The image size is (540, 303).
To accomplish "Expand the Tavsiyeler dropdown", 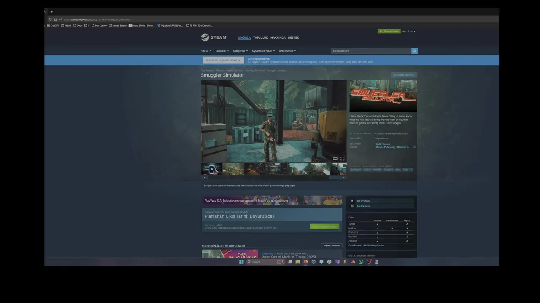I will click(222, 51).
